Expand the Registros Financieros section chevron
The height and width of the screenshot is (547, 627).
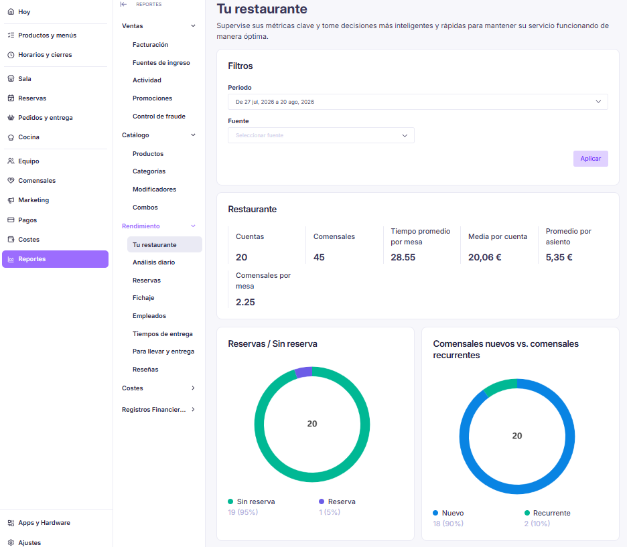[x=193, y=410]
